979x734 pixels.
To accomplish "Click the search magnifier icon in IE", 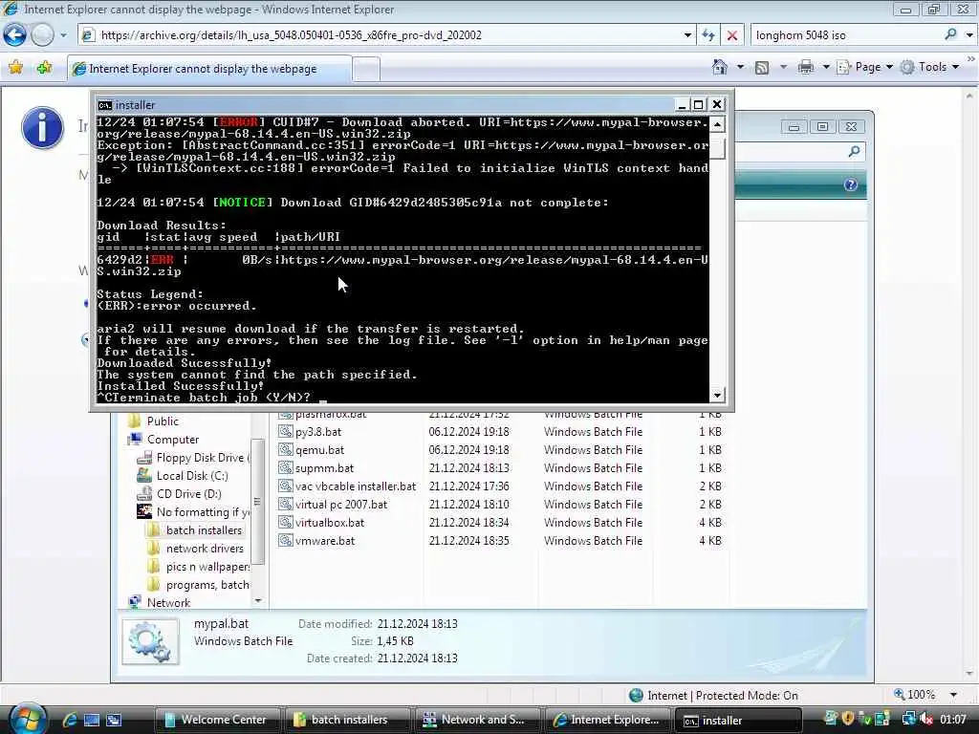I will [x=950, y=35].
